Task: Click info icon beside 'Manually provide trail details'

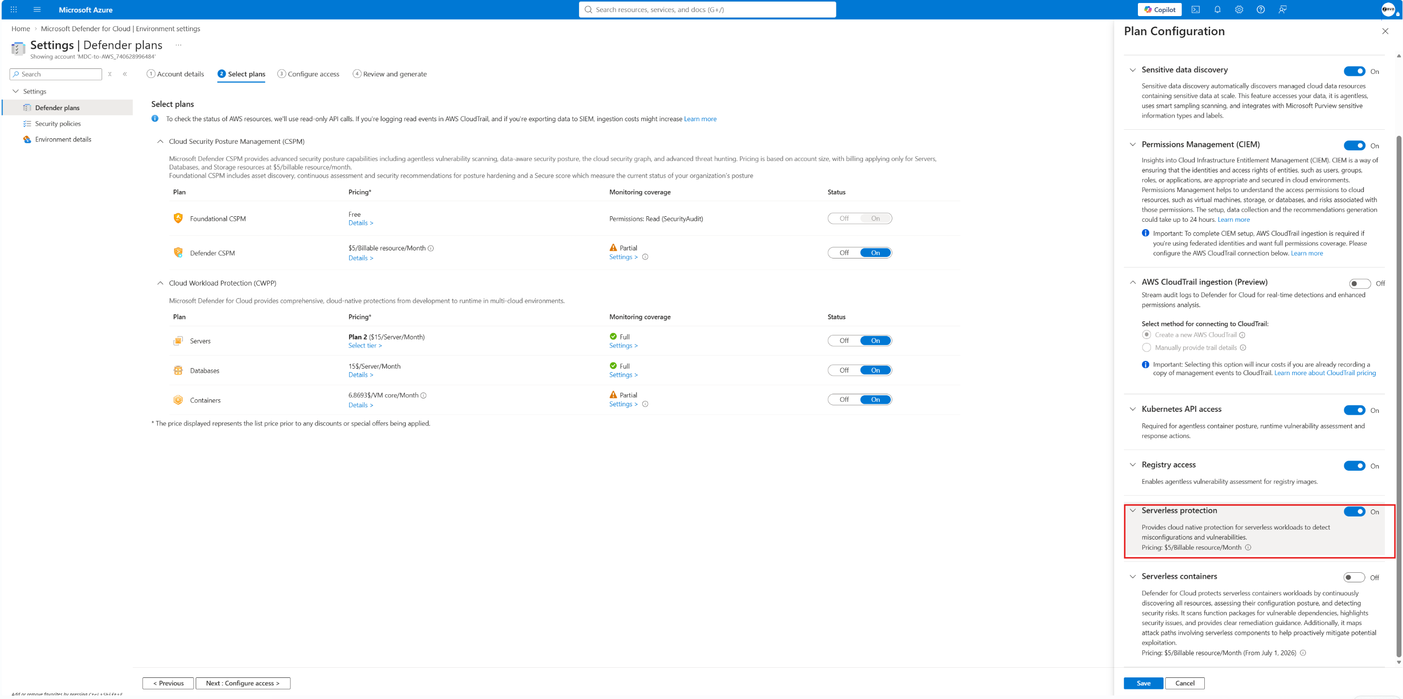Action: click(x=1243, y=347)
